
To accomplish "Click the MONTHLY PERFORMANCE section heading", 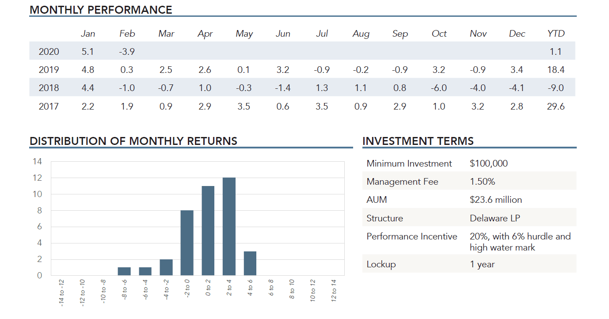I will tap(101, 10).
